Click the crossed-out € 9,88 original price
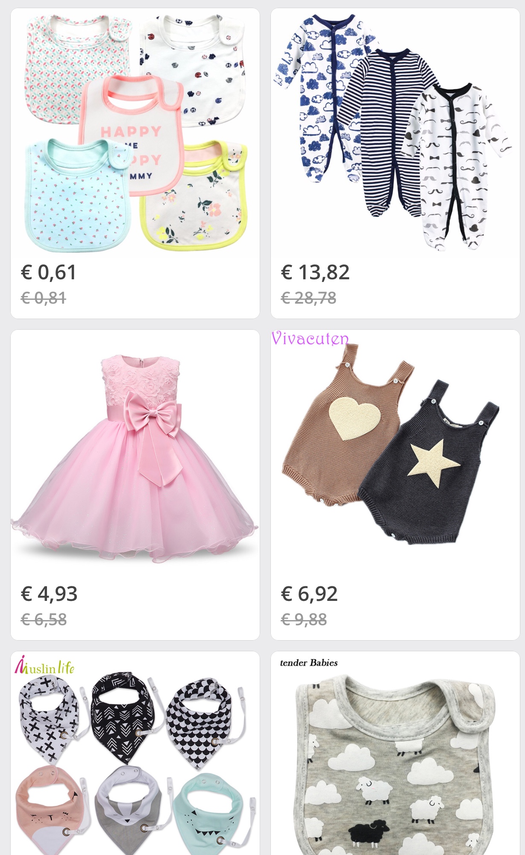This screenshot has width=525, height=855. pos(304,619)
